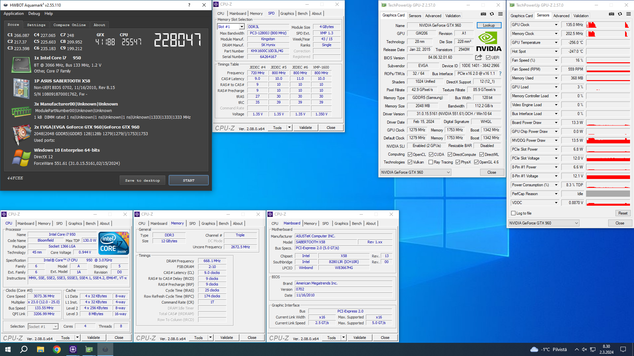Click the share/export BIOS icon beside BIOS Version
This screenshot has height=356, width=634.
coord(478,57)
